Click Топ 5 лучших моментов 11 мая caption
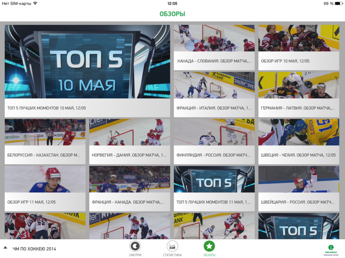 (x=213, y=202)
